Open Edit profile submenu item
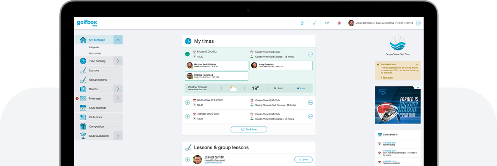The width and height of the screenshot is (497, 166). 94,47
